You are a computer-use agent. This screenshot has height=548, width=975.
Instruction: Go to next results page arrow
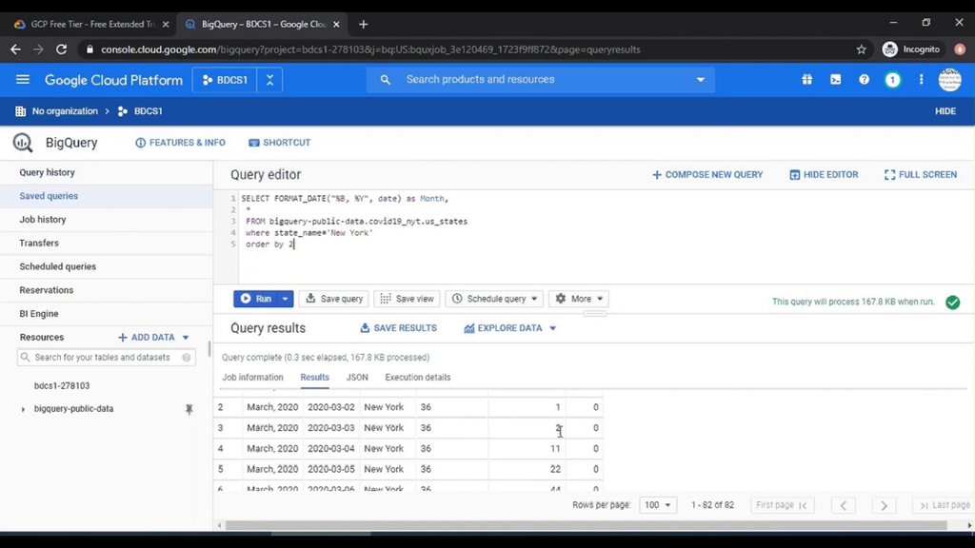884,506
